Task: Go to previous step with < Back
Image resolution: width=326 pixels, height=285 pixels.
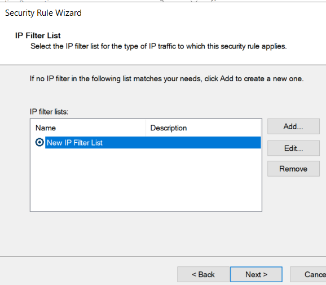Action: [203, 274]
